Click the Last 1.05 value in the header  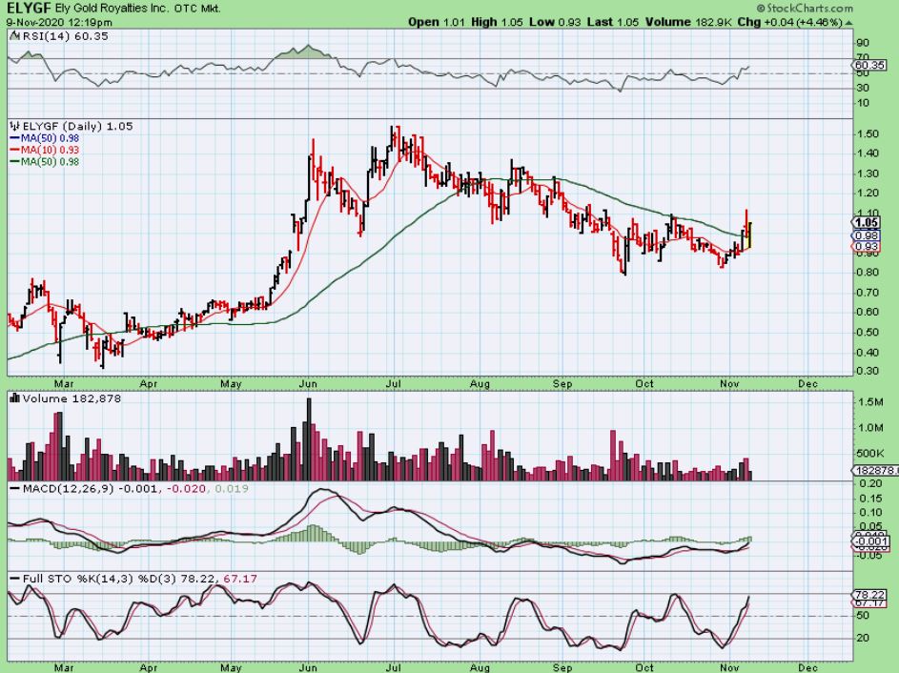[613, 22]
